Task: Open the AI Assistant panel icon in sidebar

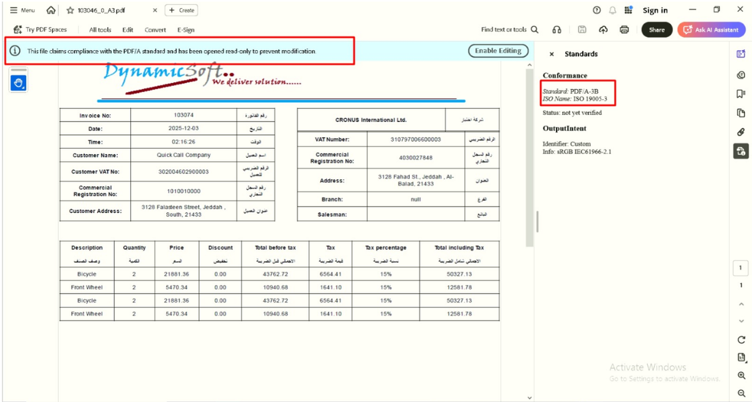Action: tap(741, 54)
